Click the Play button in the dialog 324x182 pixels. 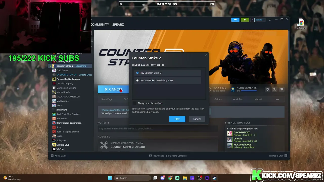[x=177, y=119]
